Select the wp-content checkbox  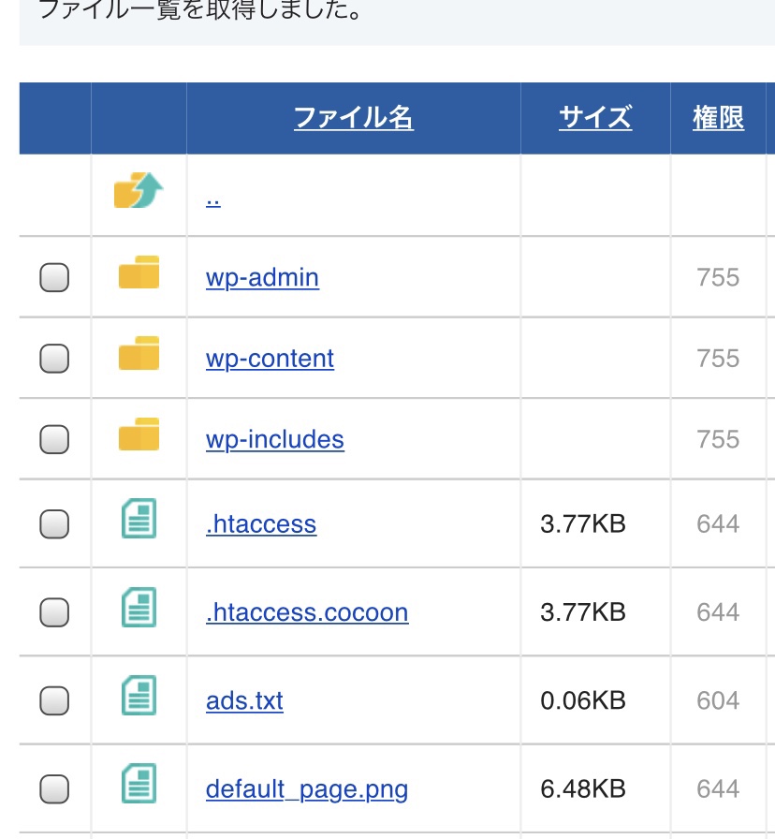tap(54, 358)
